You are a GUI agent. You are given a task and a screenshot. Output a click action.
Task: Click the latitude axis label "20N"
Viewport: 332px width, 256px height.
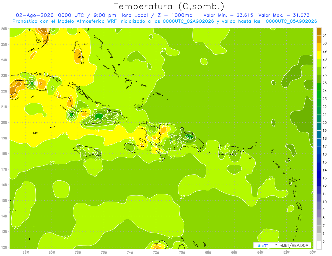[x=4, y=122]
